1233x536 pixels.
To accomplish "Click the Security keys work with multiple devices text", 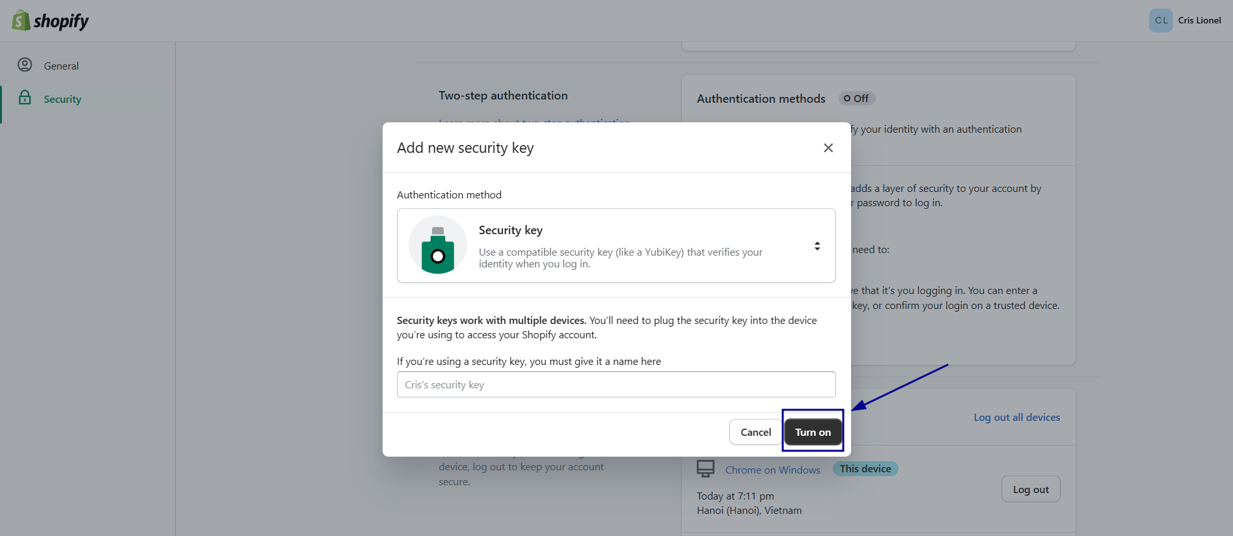I will point(491,320).
